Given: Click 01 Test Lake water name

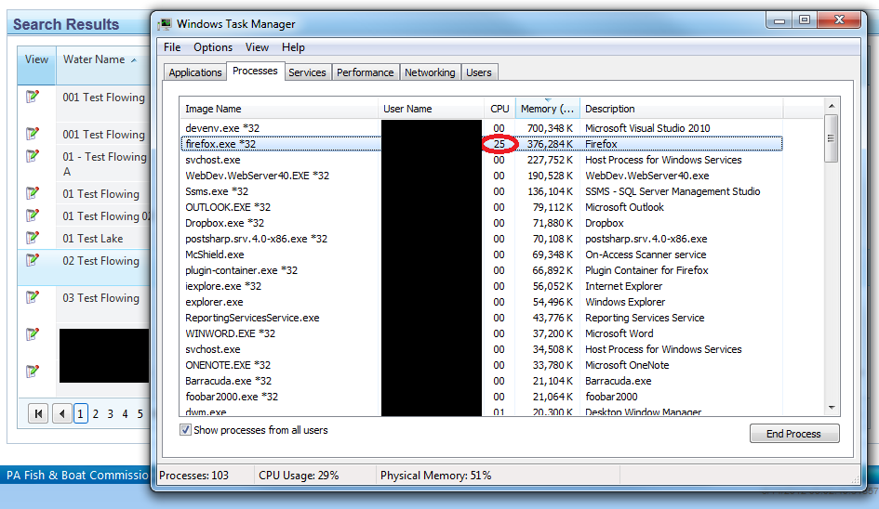Looking at the screenshot, I should [92, 239].
